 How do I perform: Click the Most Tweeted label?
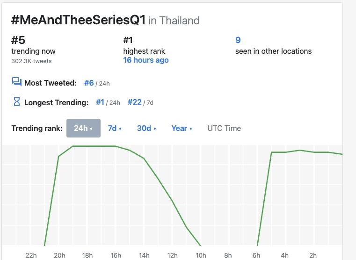pos(51,83)
